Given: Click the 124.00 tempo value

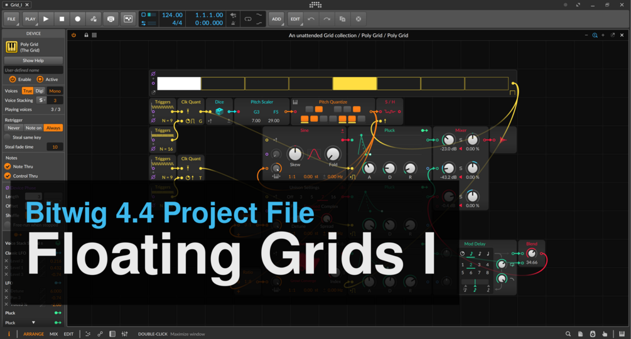Looking at the screenshot, I should [x=172, y=15].
